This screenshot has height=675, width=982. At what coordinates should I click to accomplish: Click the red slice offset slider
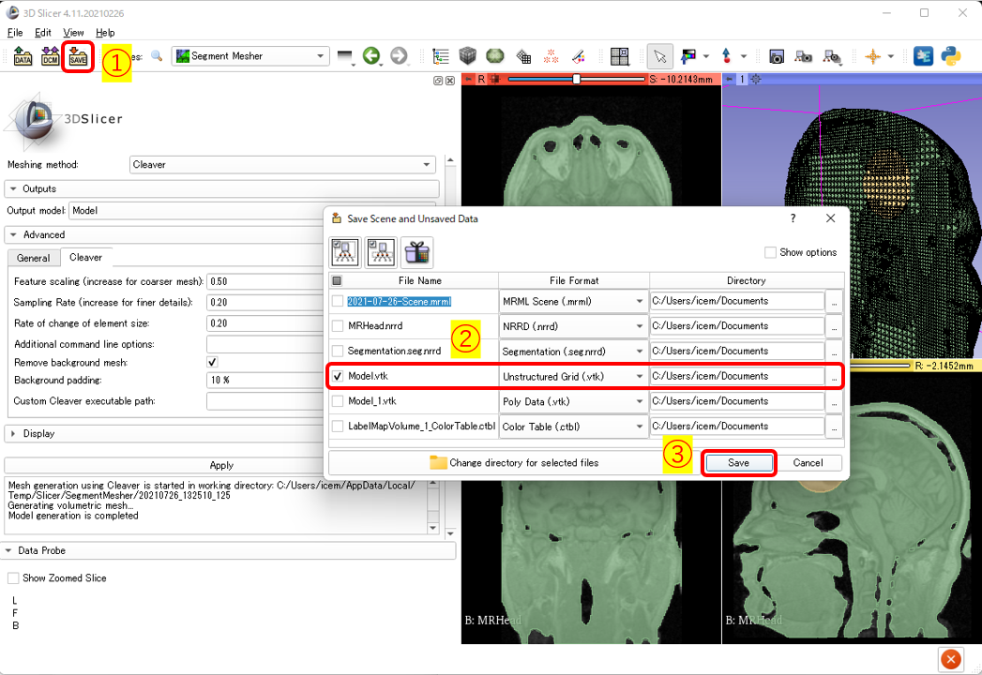[576, 80]
